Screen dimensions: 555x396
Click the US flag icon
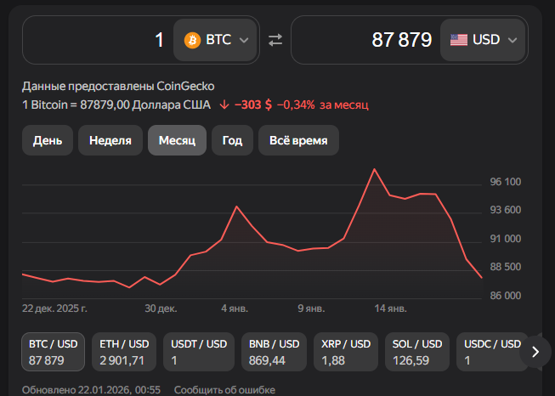(459, 40)
